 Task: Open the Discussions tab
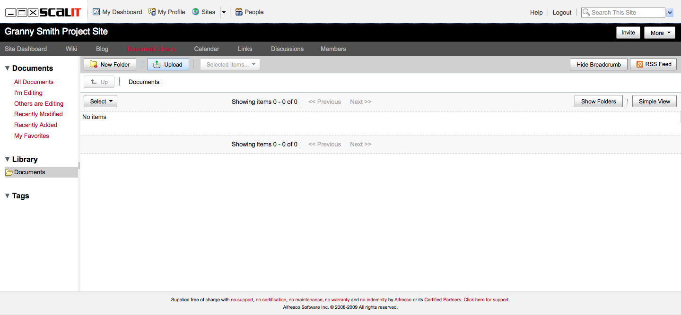[x=287, y=49]
